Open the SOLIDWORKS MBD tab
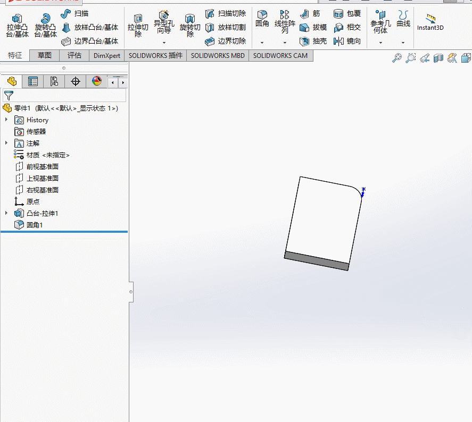Image resolution: width=472 pixels, height=422 pixels. 218,56
